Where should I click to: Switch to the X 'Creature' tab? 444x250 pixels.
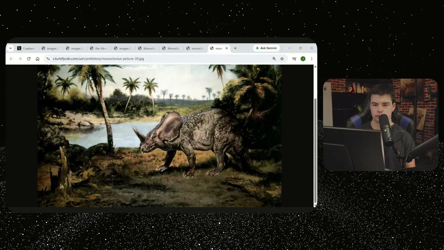coord(26,48)
